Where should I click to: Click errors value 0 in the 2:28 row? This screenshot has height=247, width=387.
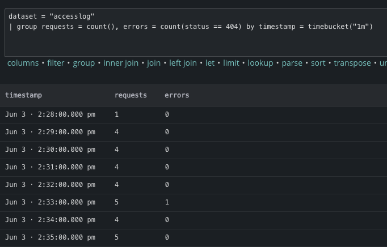coord(167,114)
